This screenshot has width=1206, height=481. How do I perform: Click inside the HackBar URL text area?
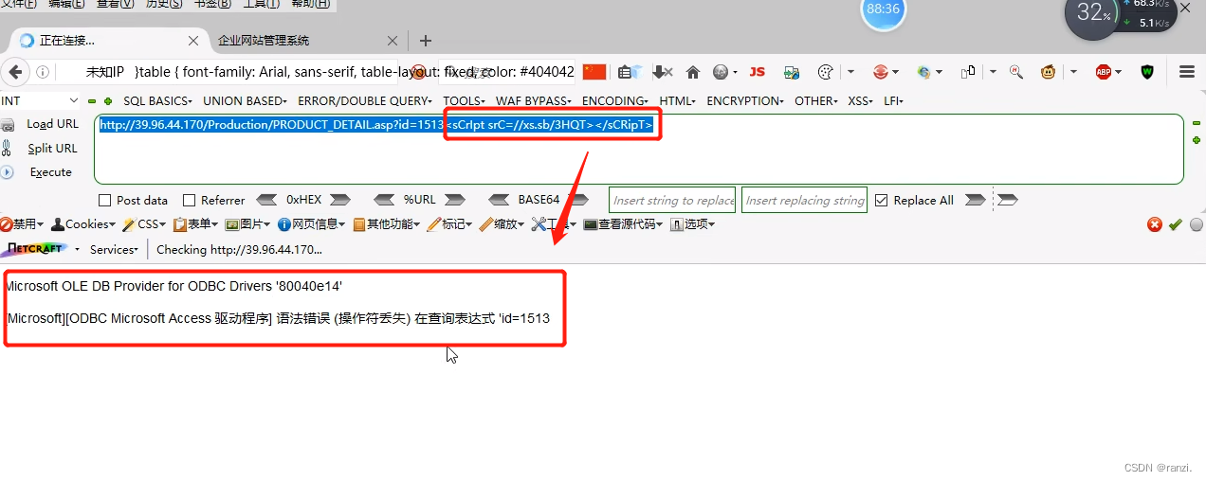pyautogui.click(x=639, y=149)
